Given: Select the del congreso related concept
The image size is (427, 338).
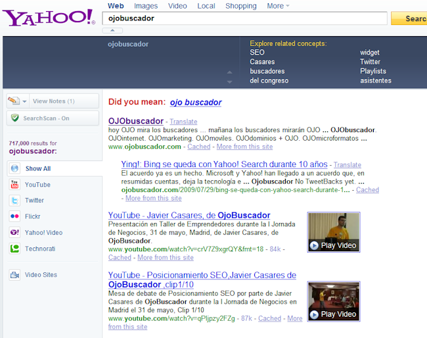Looking at the screenshot, I should 269,81.
